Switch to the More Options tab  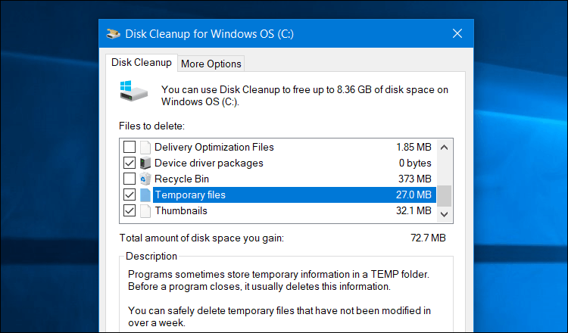tap(211, 64)
